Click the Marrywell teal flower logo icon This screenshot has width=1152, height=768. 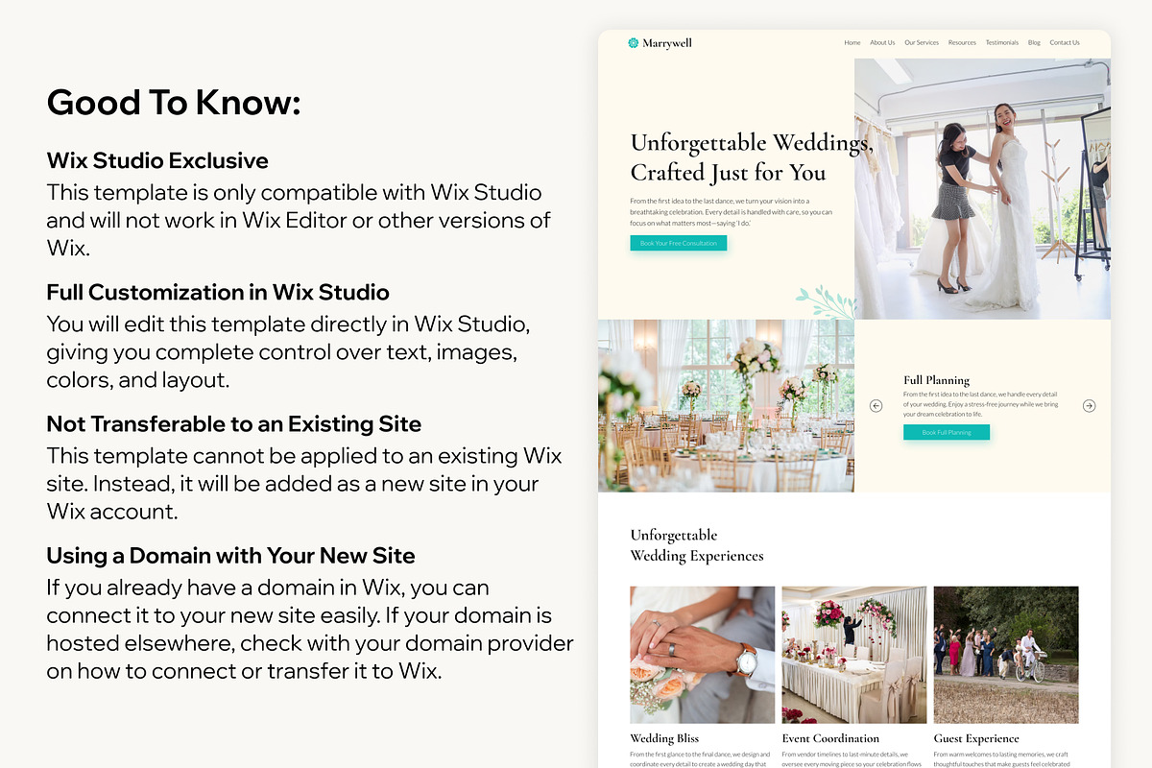[633, 42]
